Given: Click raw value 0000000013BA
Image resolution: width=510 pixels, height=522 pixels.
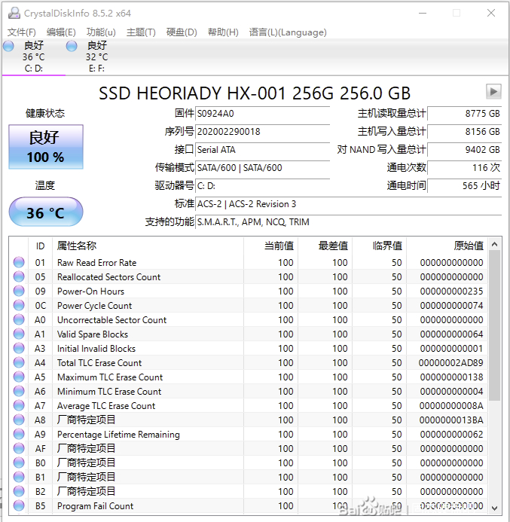Looking at the screenshot, I should (451, 420).
